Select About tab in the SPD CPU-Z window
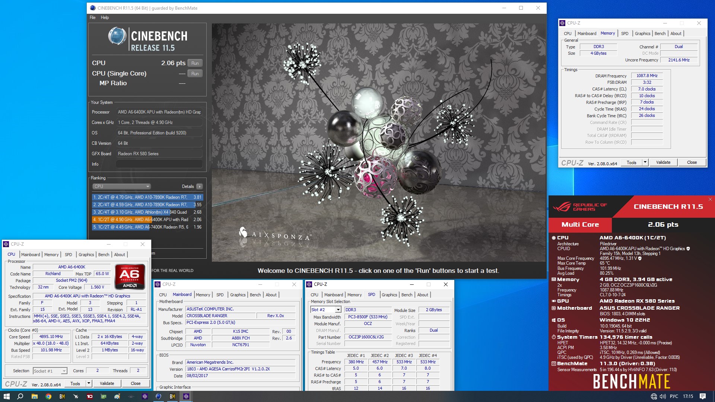The image size is (715, 402). pos(423,295)
